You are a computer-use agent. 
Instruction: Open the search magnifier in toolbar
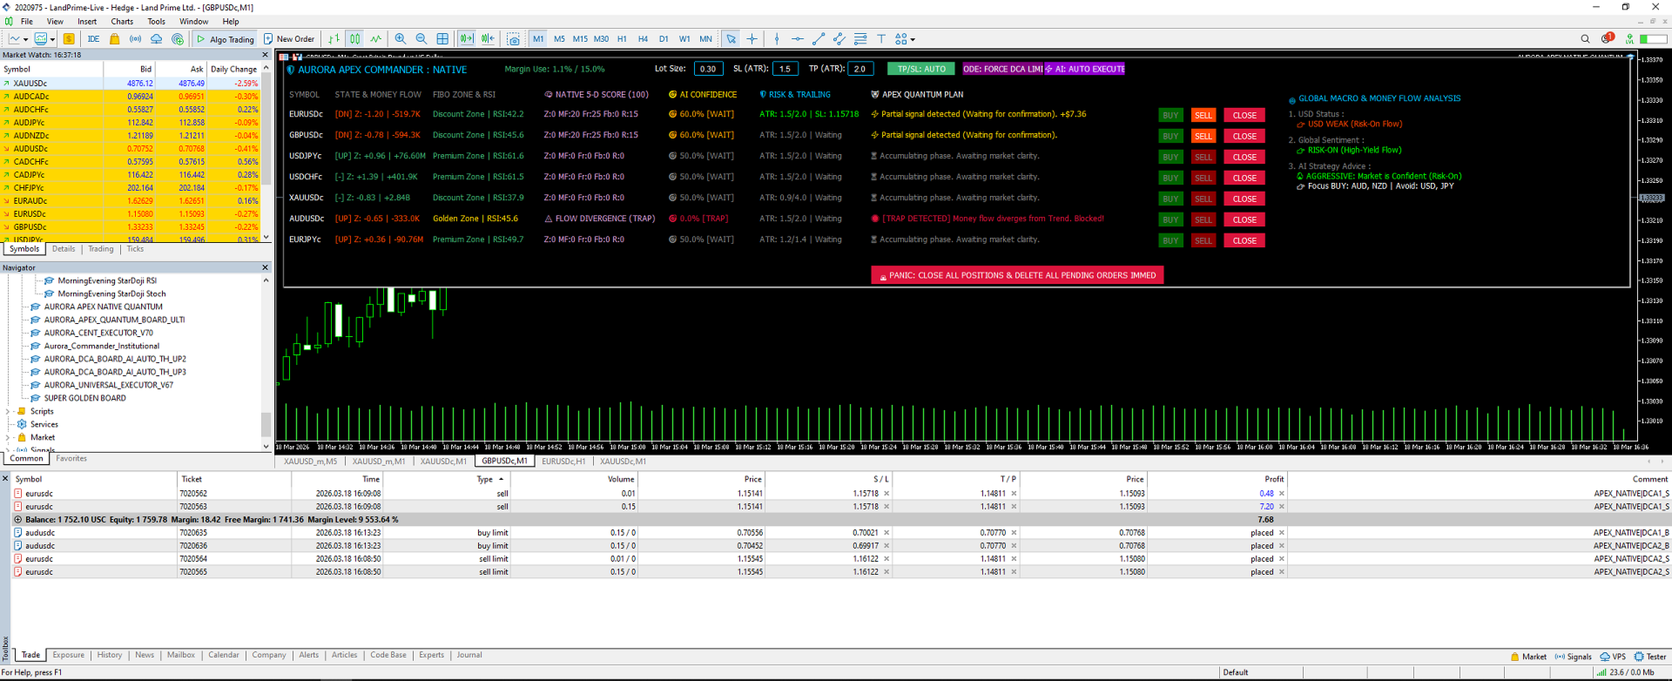1585,39
